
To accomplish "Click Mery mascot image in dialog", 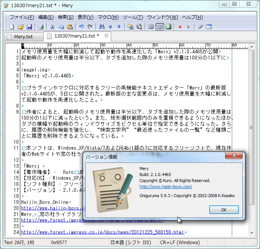I will [113, 190].
